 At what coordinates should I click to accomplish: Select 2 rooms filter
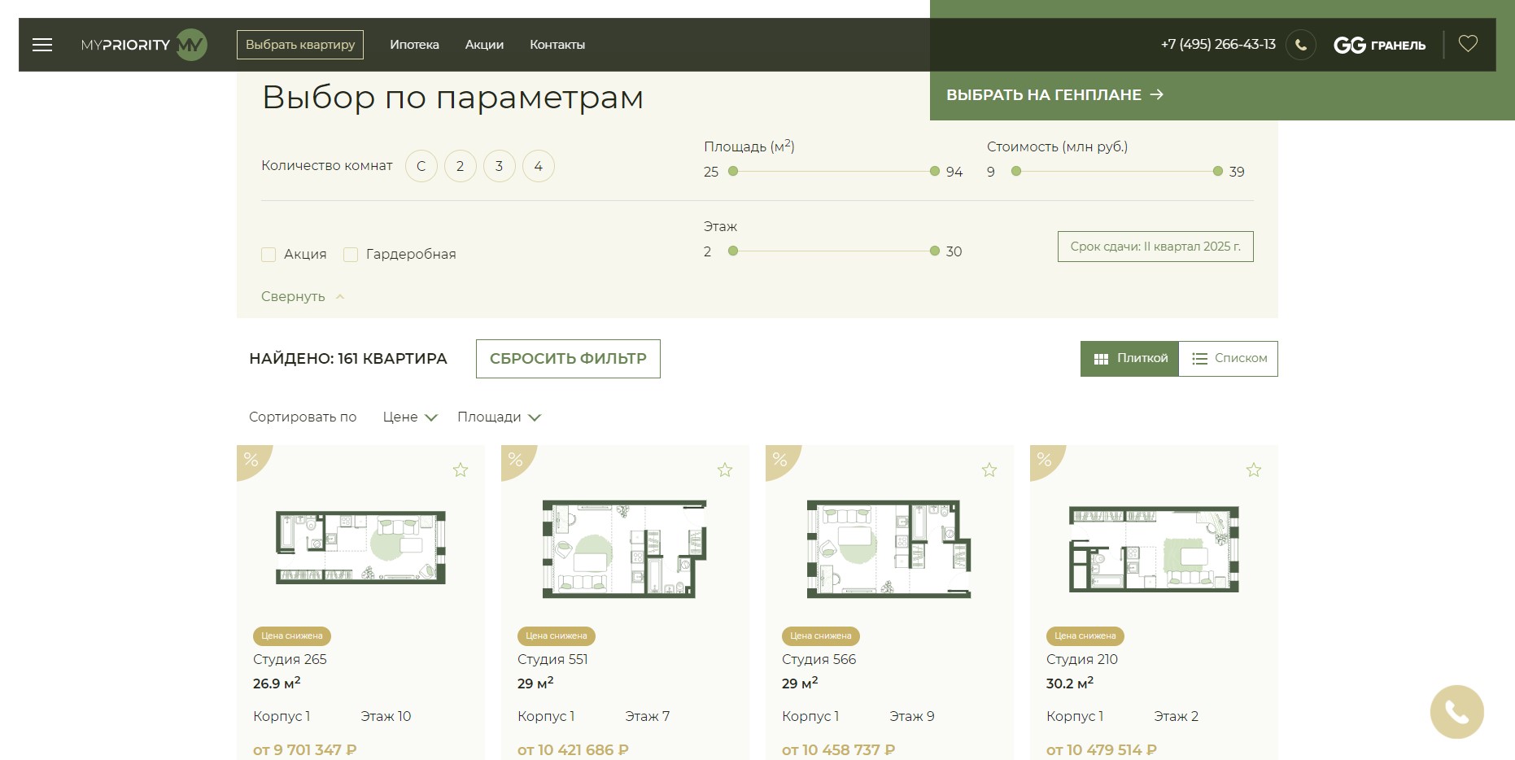pyautogui.click(x=461, y=166)
